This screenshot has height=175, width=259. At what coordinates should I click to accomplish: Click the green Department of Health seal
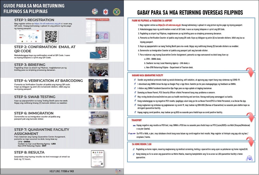[x=116, y=12]
